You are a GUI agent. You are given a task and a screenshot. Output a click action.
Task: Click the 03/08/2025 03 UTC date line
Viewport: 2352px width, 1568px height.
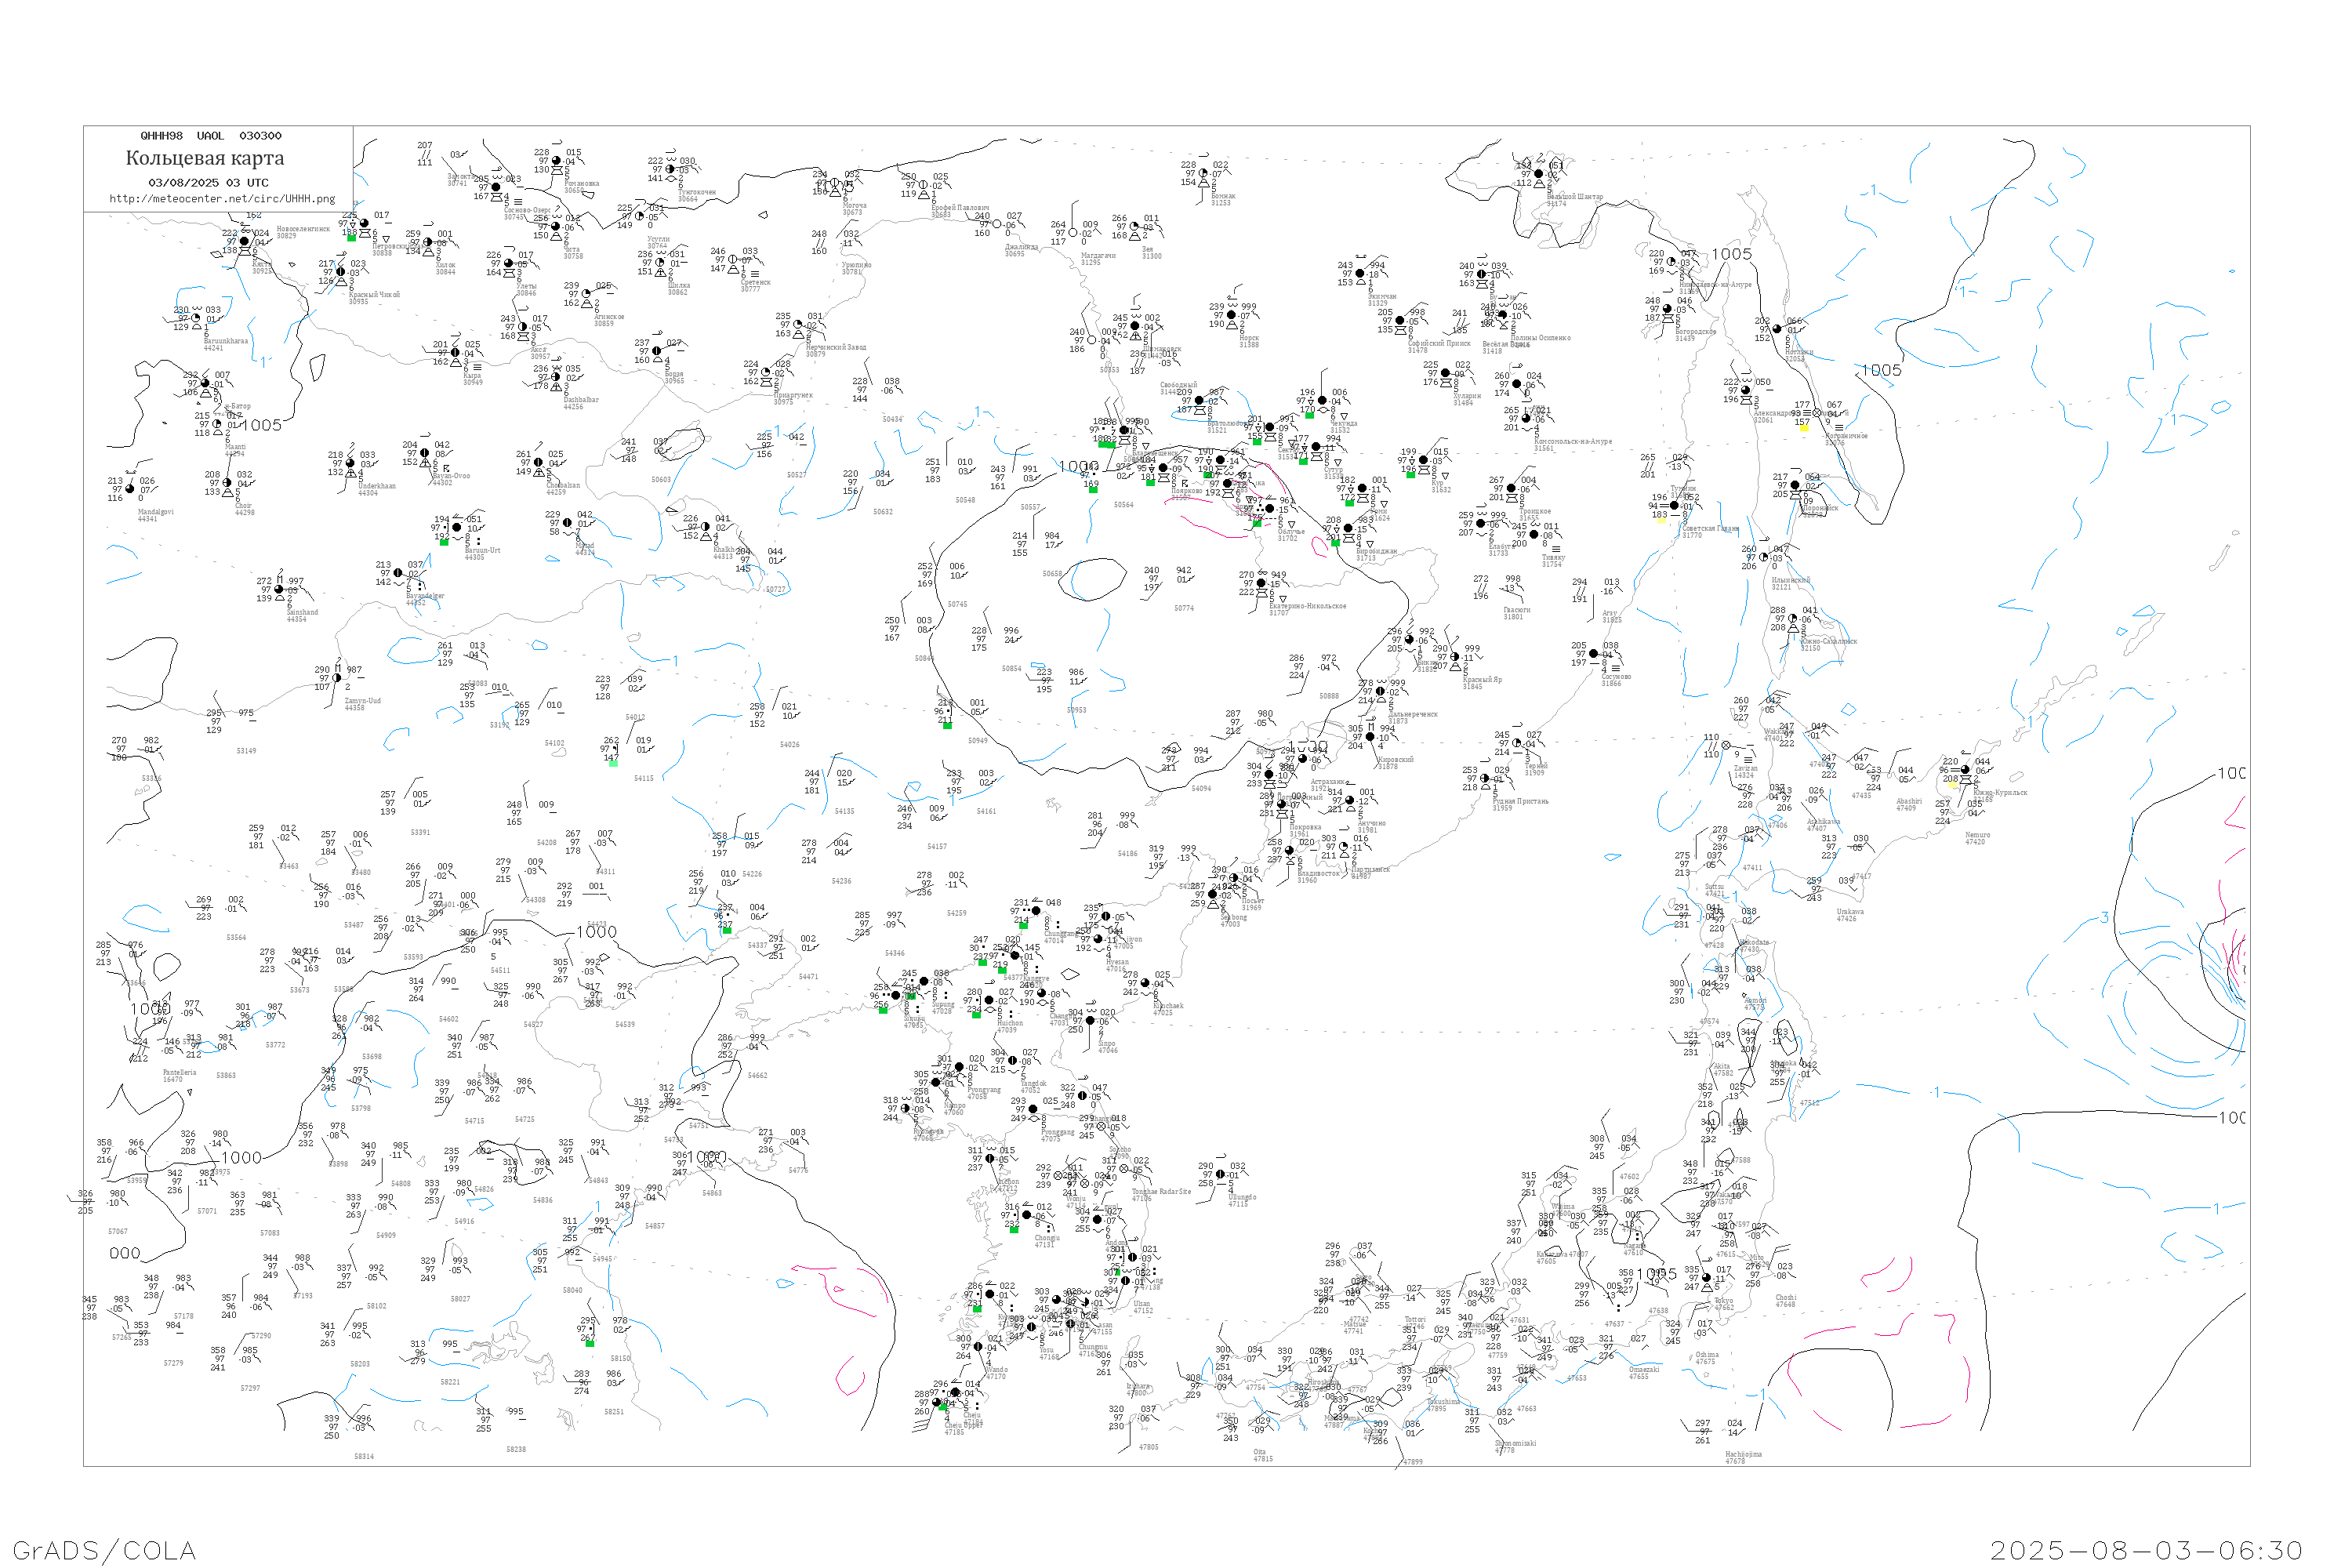208,183
